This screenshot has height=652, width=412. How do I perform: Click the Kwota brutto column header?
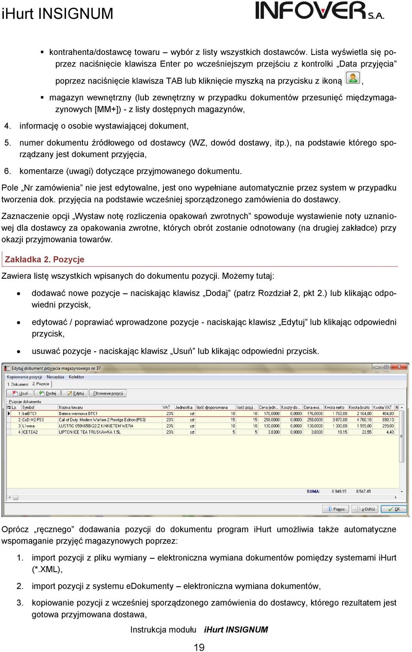[360, 407]
